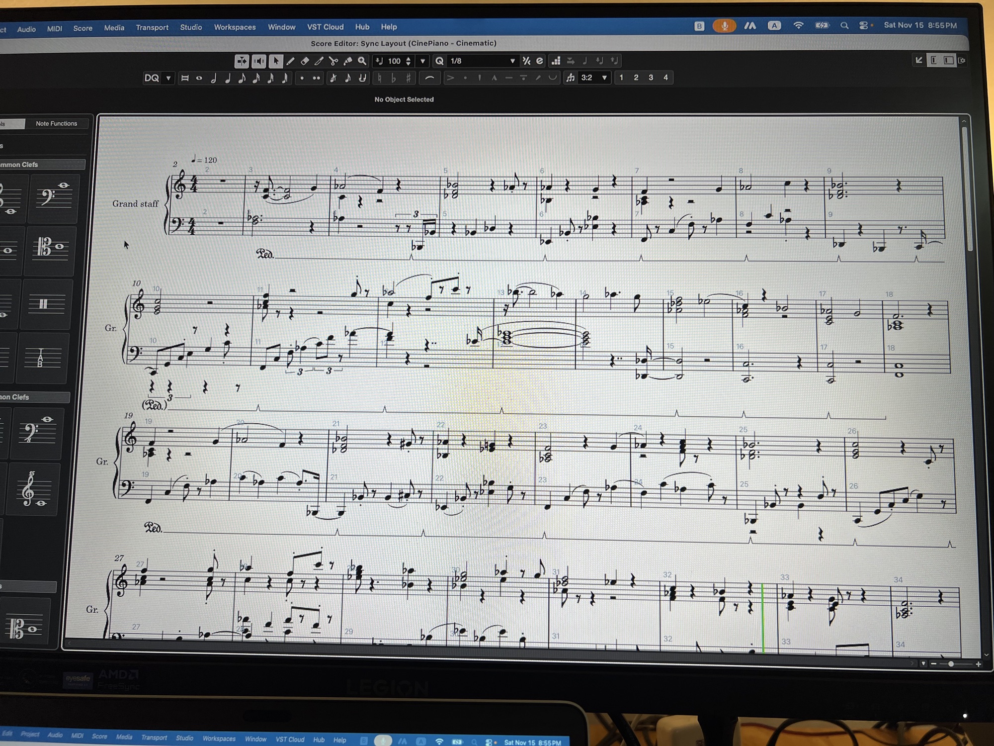Select the Scissors split tool

point(333,61)
